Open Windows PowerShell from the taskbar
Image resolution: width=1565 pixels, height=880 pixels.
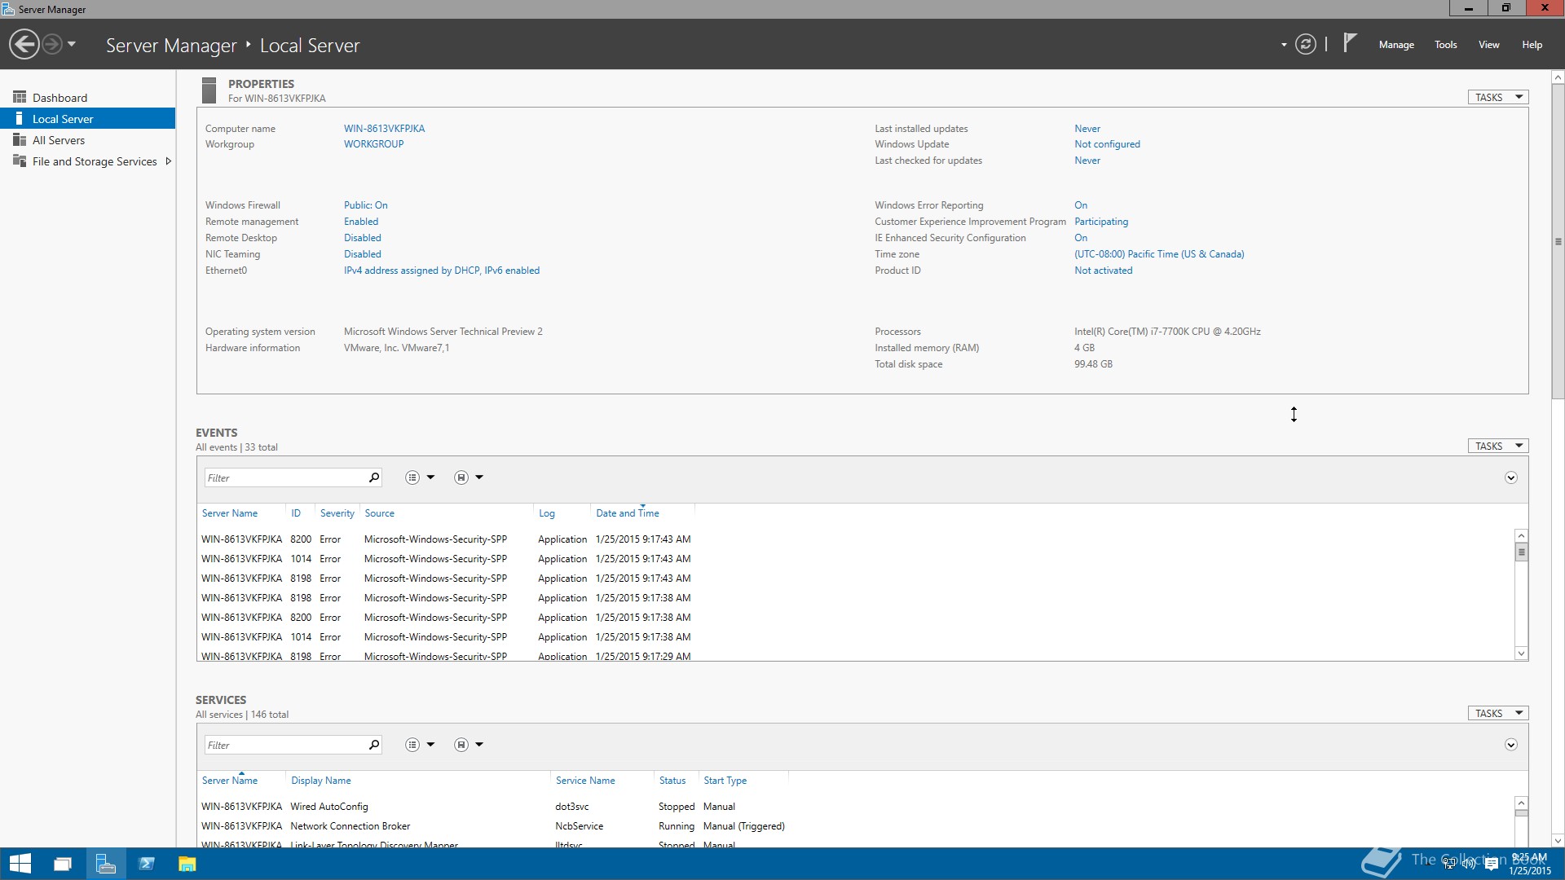coord(147,864)
